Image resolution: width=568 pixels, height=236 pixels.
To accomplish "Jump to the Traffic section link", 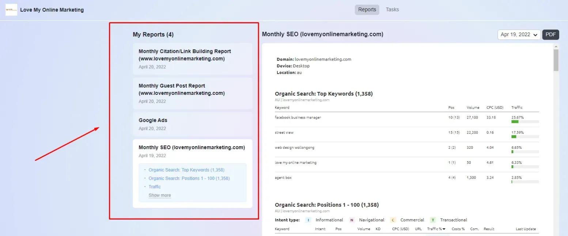I will point(155,187).
